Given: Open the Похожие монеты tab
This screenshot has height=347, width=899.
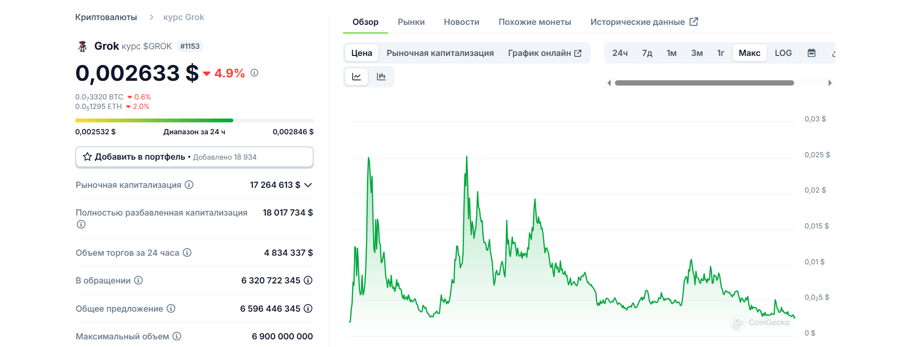Looking at the screenshot, I should 535,22.
